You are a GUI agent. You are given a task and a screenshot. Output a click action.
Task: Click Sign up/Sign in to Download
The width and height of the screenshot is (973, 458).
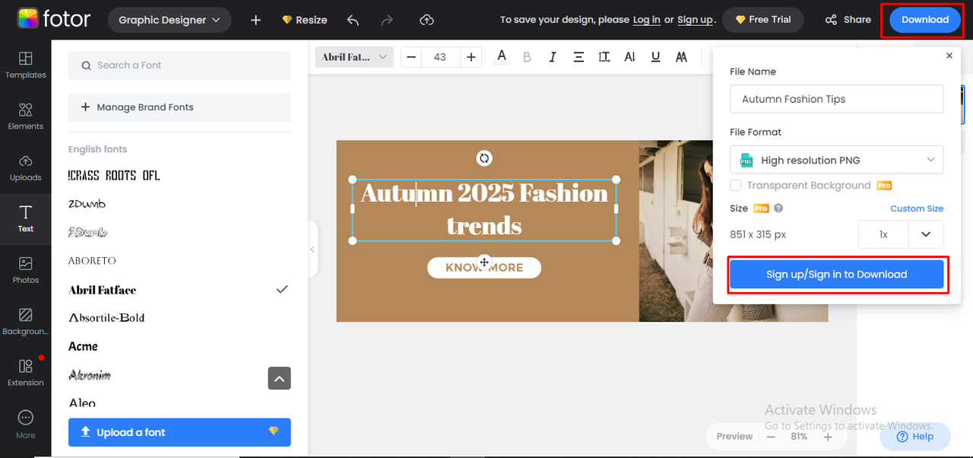[x=836, y=275]
